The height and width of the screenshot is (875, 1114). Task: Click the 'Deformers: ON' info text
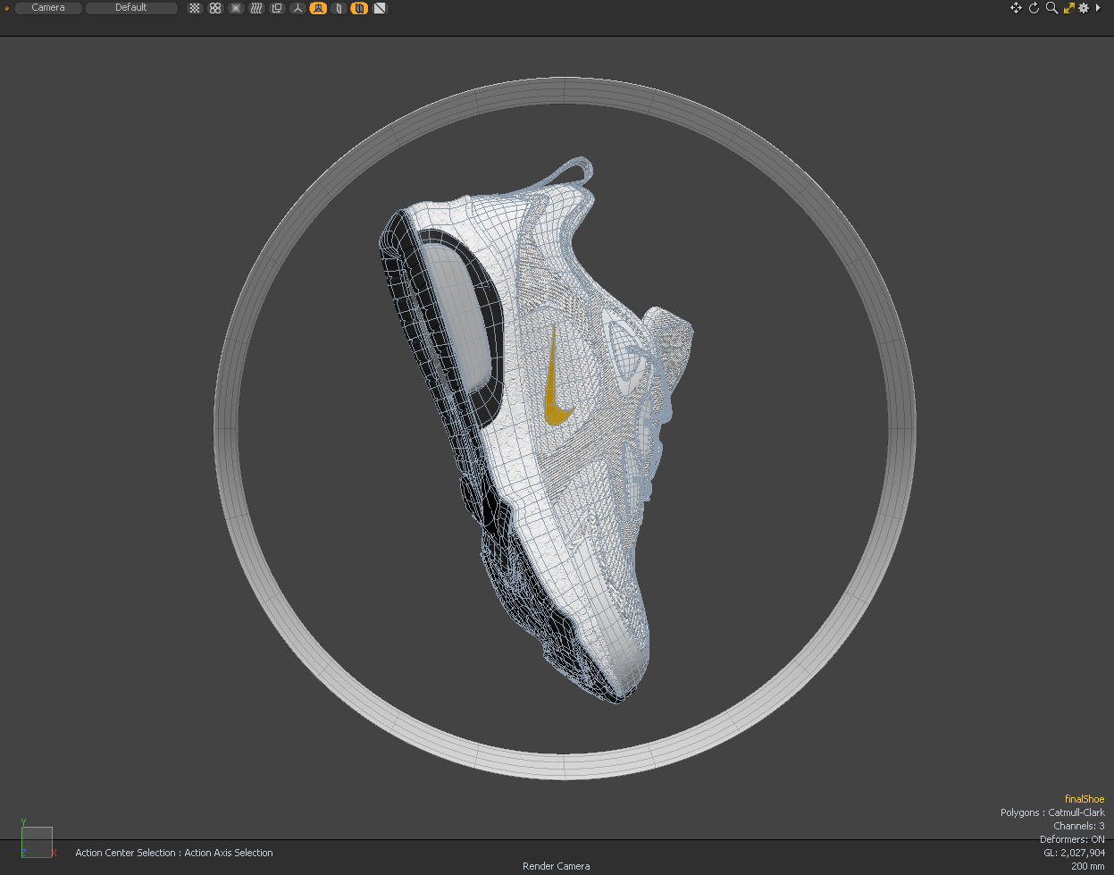(1072, 839)
